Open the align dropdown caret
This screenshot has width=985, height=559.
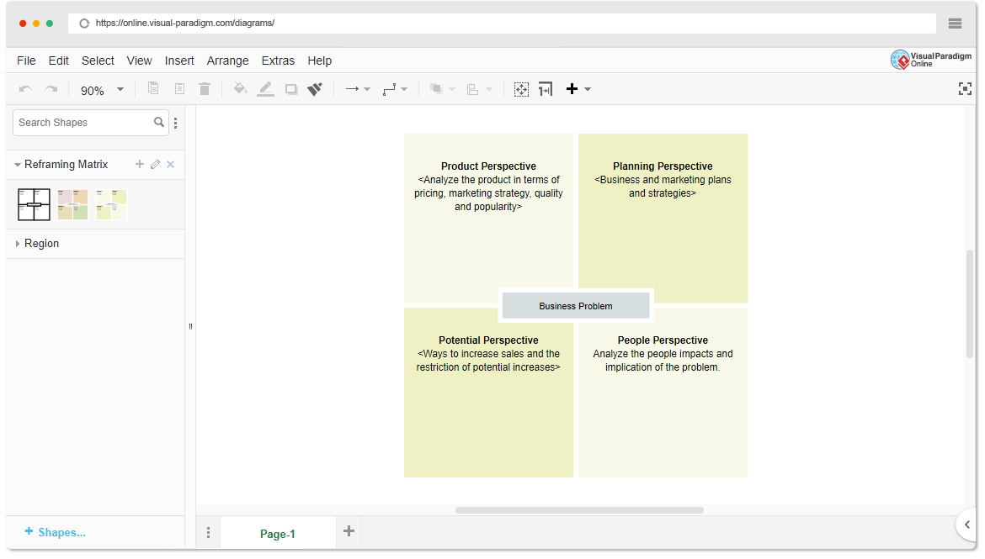click(489, 90)
